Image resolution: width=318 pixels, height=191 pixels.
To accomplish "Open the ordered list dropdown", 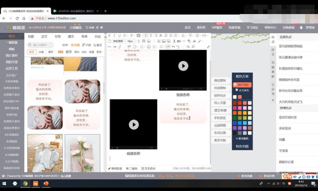I will 157,47.
